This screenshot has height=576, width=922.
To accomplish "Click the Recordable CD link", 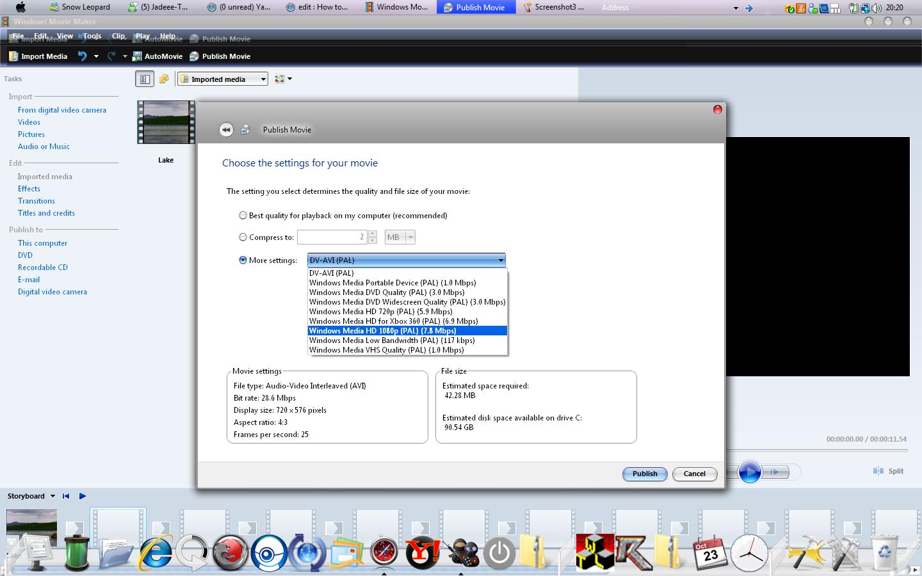I will coord(43,268).
